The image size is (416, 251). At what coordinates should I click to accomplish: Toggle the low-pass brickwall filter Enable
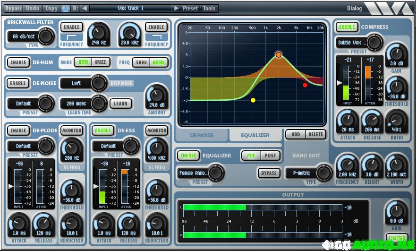[156, 27]
